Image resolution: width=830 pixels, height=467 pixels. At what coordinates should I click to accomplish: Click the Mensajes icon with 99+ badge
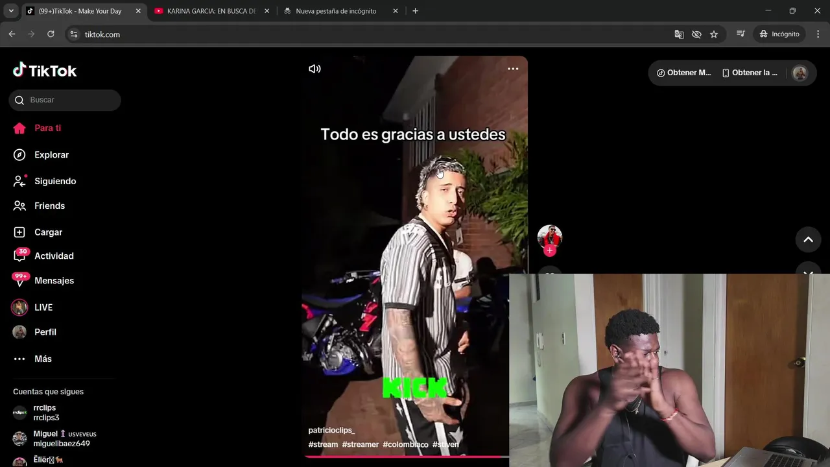coord(20,280)
